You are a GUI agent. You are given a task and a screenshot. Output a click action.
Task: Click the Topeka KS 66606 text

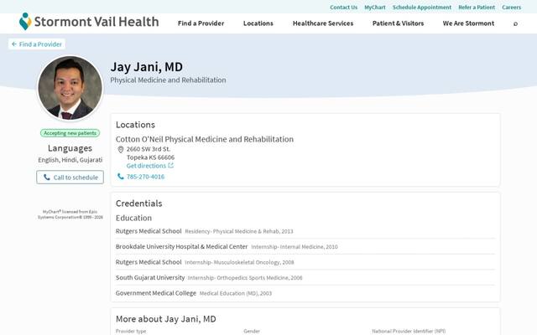coord(151,157)
